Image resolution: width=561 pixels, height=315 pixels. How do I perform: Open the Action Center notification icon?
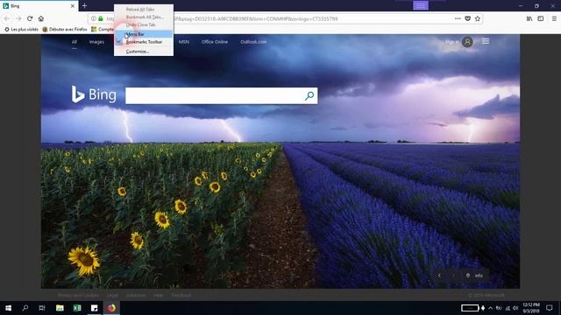tap(550, 308)
